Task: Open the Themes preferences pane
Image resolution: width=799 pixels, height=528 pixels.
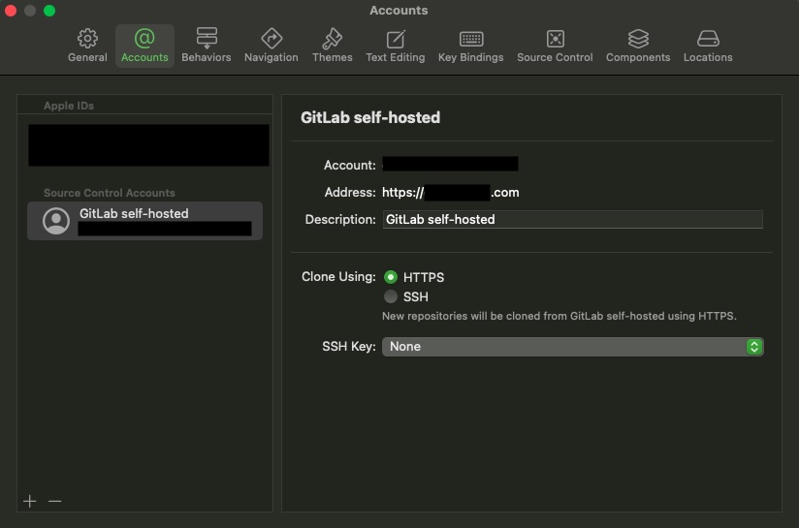Action: click(332, 45)
